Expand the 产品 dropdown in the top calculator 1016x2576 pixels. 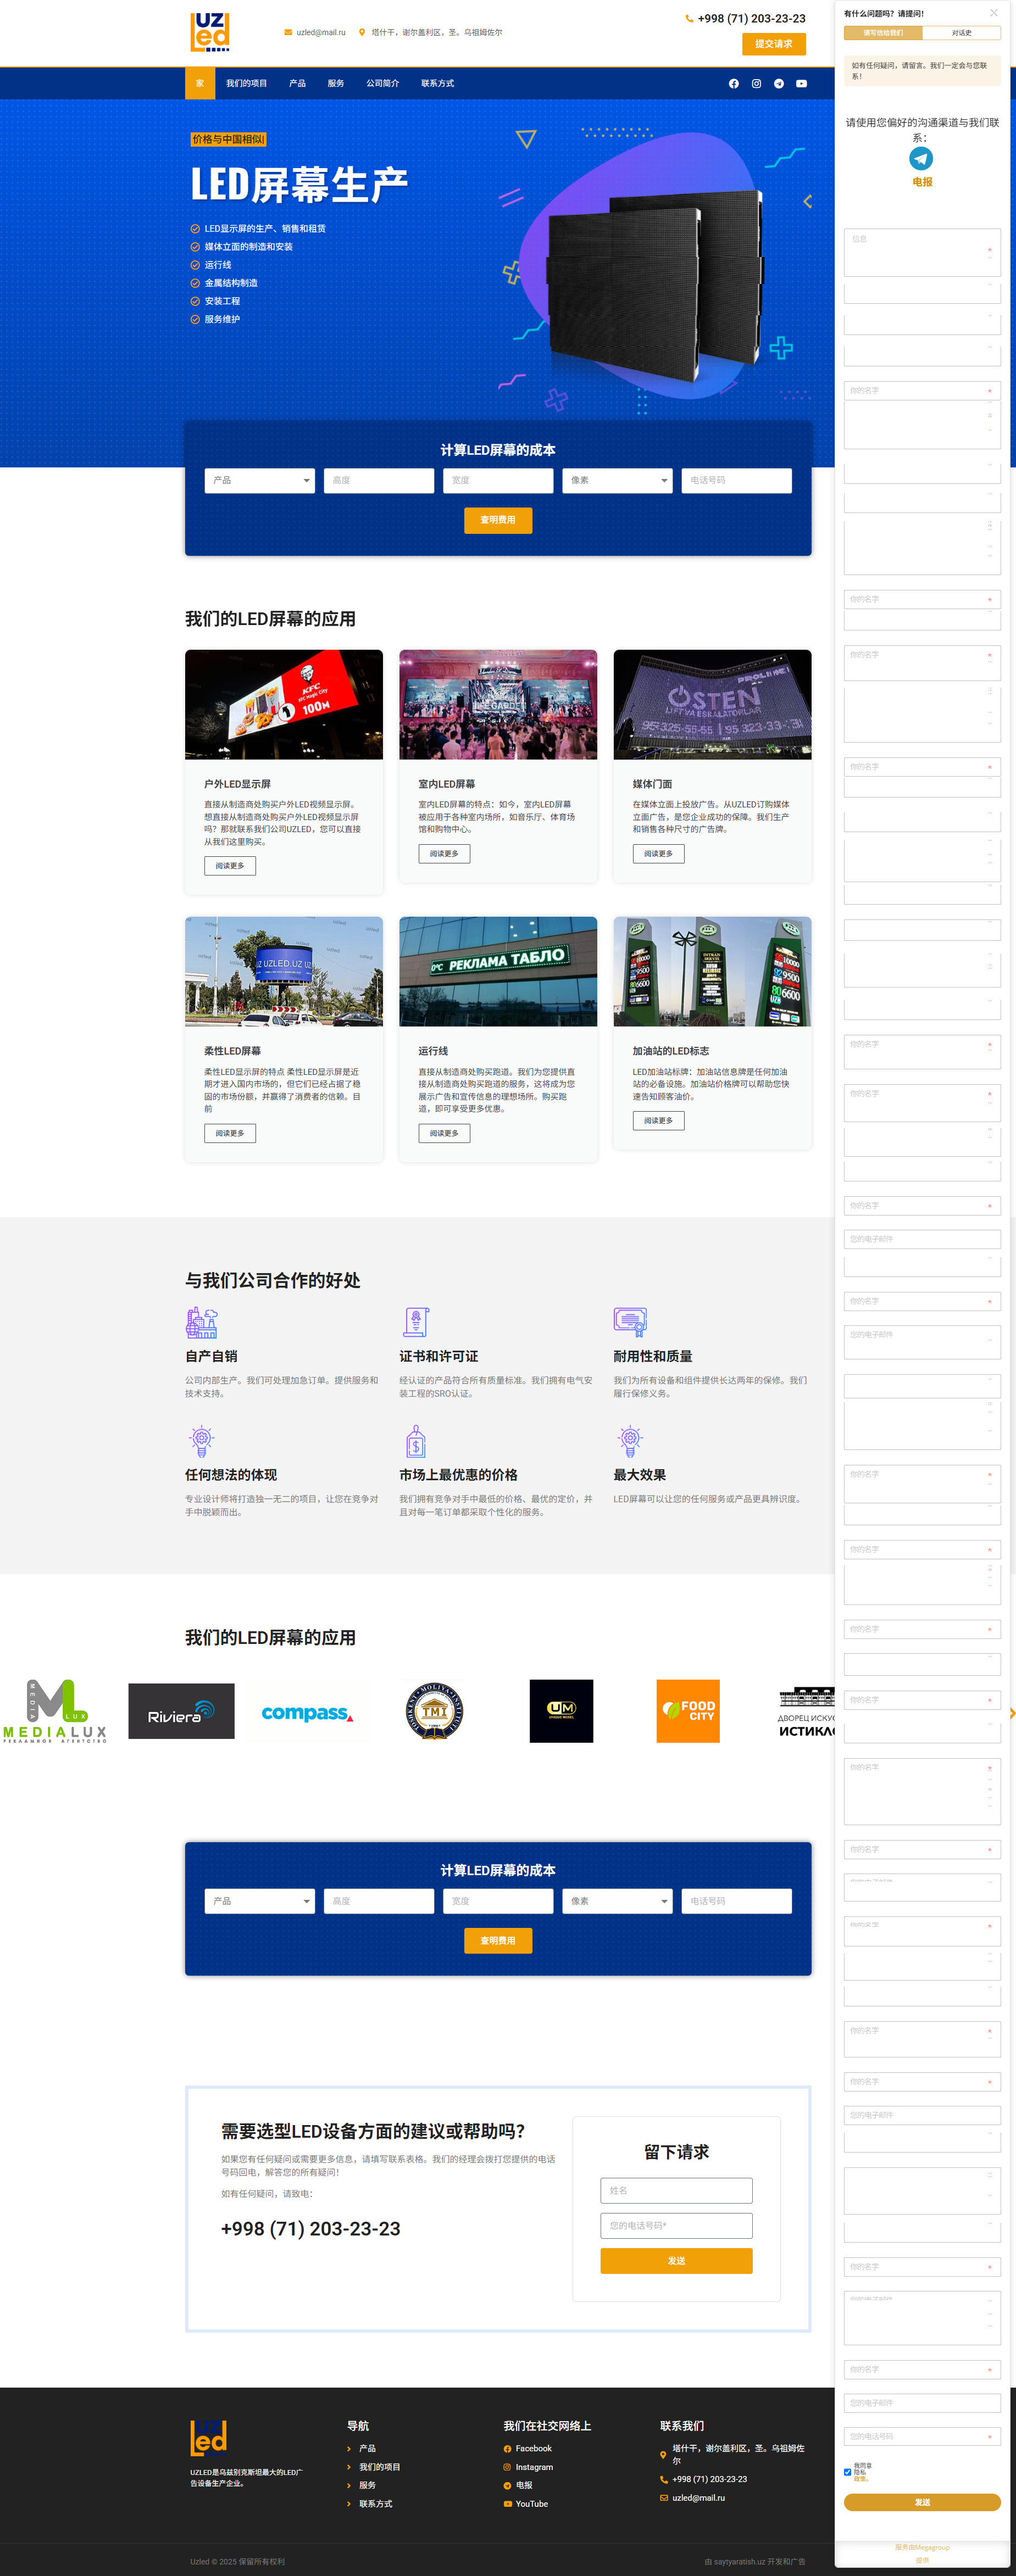260,481
